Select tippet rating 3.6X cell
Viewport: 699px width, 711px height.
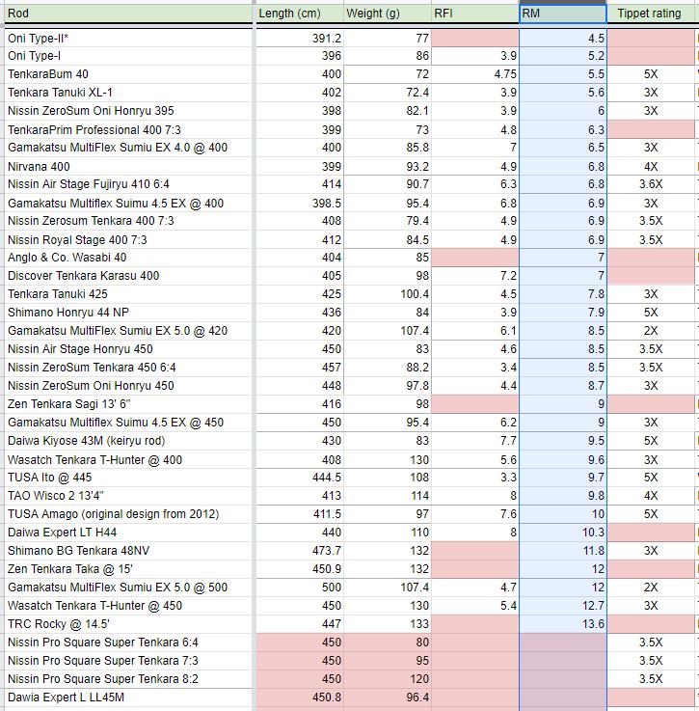pyautogui.click(x=651, y=184)
